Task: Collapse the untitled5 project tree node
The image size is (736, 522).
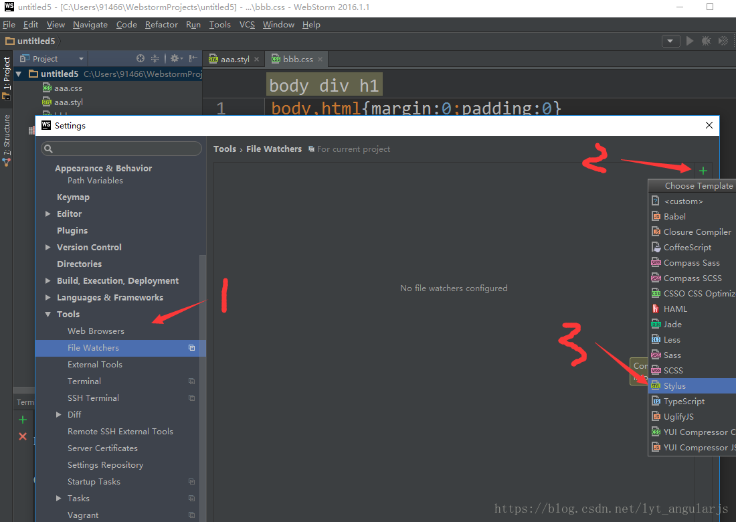Action: [19, 74]
